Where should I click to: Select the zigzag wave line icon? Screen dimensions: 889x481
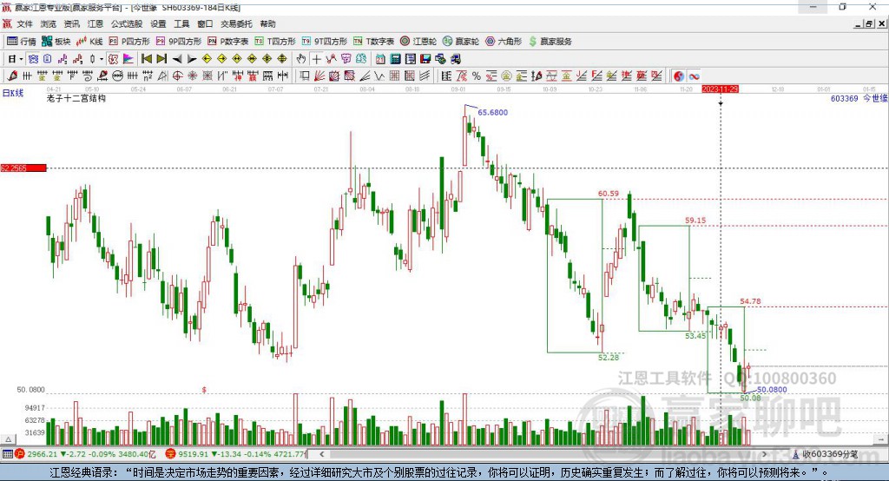click(x=379, y=76)
